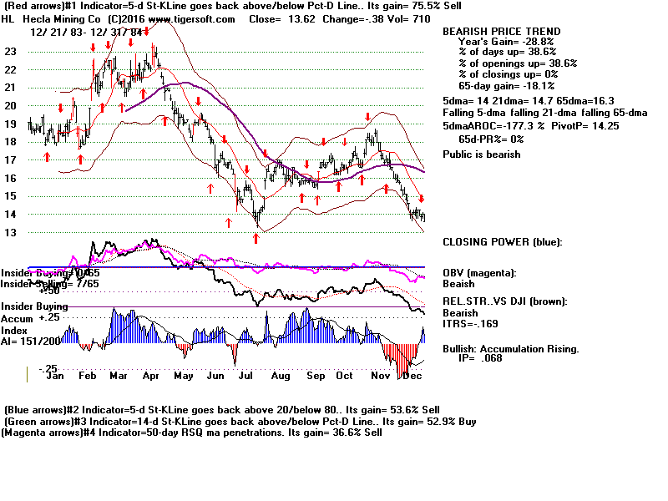The height and width of the screenshot is (501, 668).
Task: Click the red down arrow above December prices
Action: (422, 199)
